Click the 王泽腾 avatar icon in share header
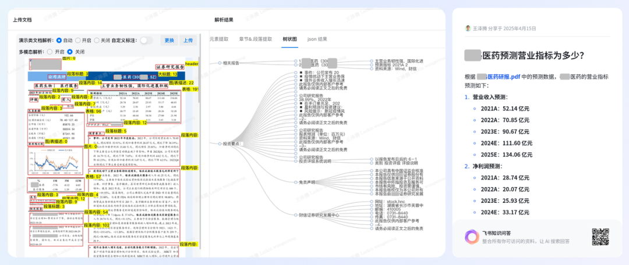 click(467, 28)
